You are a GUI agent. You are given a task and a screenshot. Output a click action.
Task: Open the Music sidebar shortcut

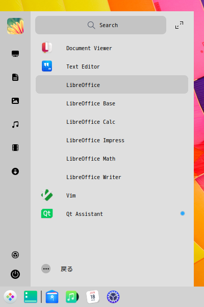[x=15, y=124]
